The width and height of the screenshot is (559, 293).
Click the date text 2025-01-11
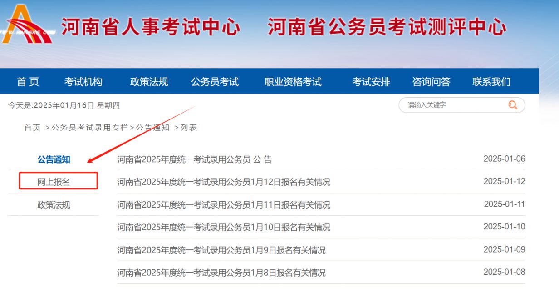click(x=505, y=204)
